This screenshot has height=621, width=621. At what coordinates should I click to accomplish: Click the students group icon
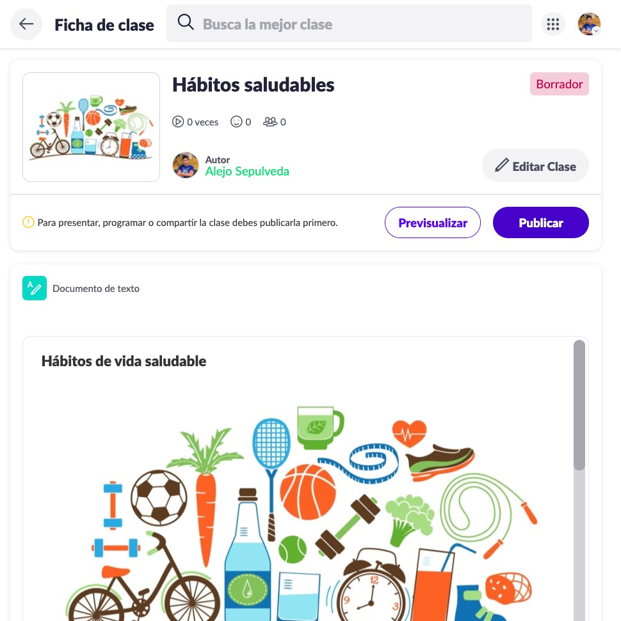tap(270, 122)
